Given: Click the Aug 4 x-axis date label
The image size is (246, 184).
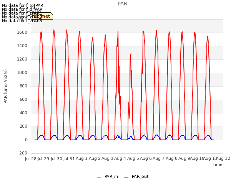Looking at the screenshot, I should click(x=120, y=158).
